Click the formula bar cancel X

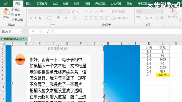tap(33, 31)
